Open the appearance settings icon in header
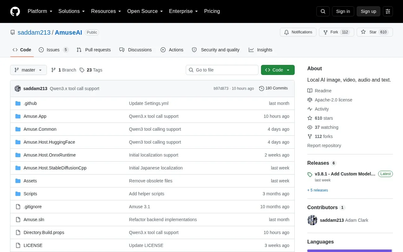403x252 pixels. point(388,11)
